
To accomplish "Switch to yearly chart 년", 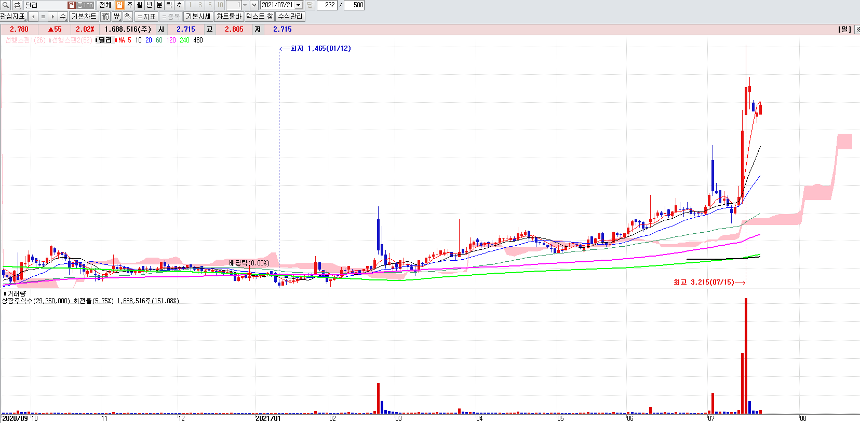I will click(x=149, y=5).
